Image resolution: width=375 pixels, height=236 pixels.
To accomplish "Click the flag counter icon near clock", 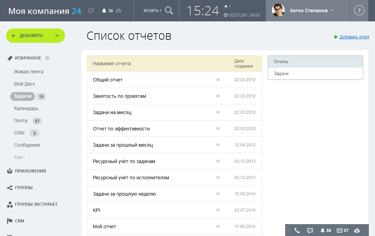I will (x=226, y=7).
